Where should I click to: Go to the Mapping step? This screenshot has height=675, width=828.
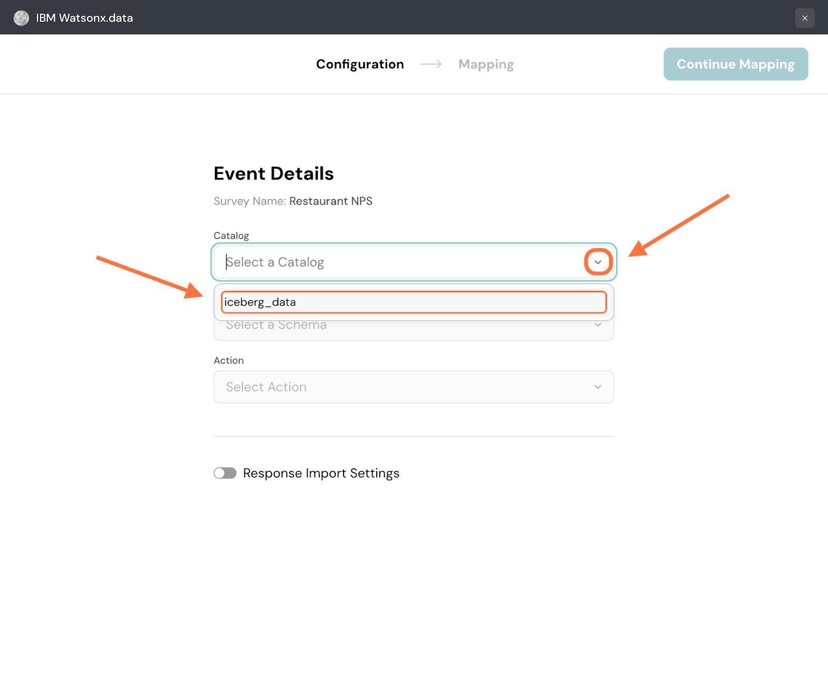pyautogui.click(x=486, y=64)
